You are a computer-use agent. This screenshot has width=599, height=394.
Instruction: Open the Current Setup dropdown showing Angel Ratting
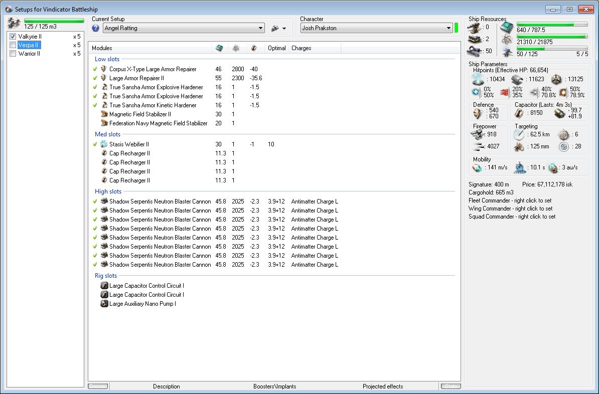(184, 29)
